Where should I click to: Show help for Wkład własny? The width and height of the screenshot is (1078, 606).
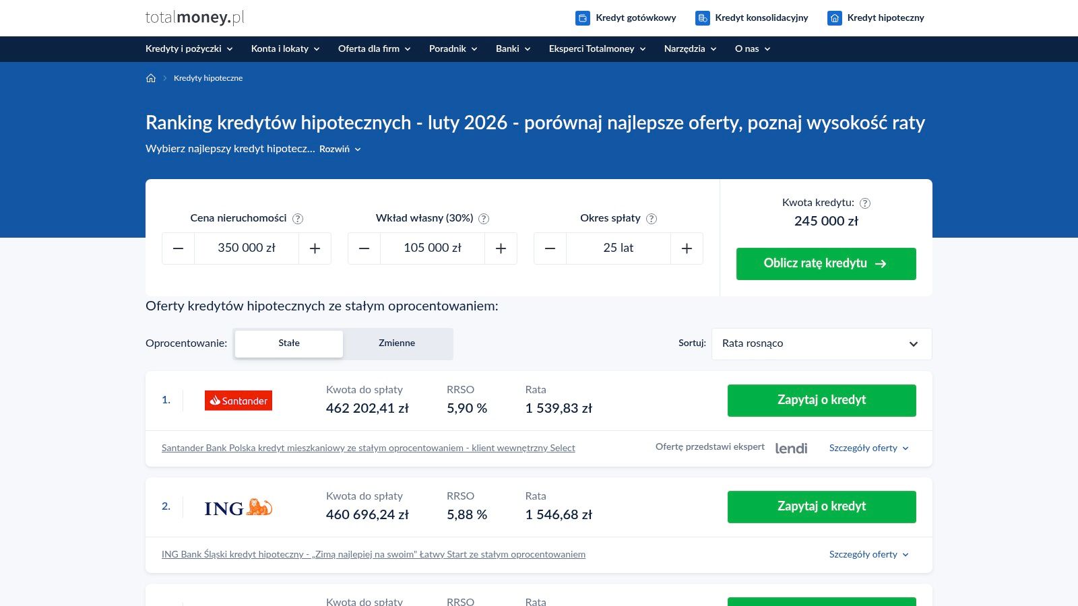(484, 219)
